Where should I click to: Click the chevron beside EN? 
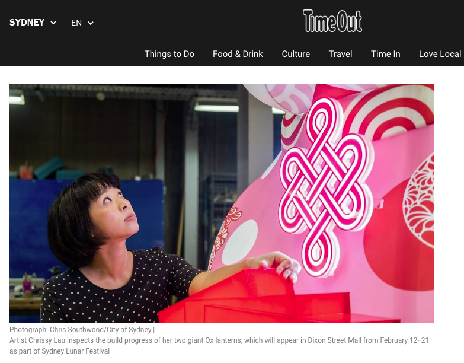(x=91, y=23)
